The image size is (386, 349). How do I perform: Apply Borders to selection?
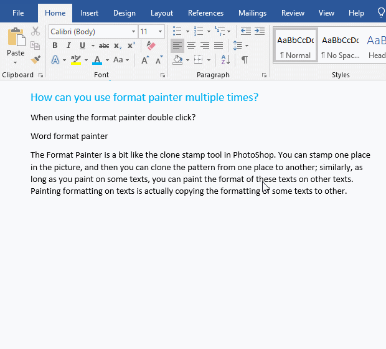pyautogui.click(x=198, y=60)
